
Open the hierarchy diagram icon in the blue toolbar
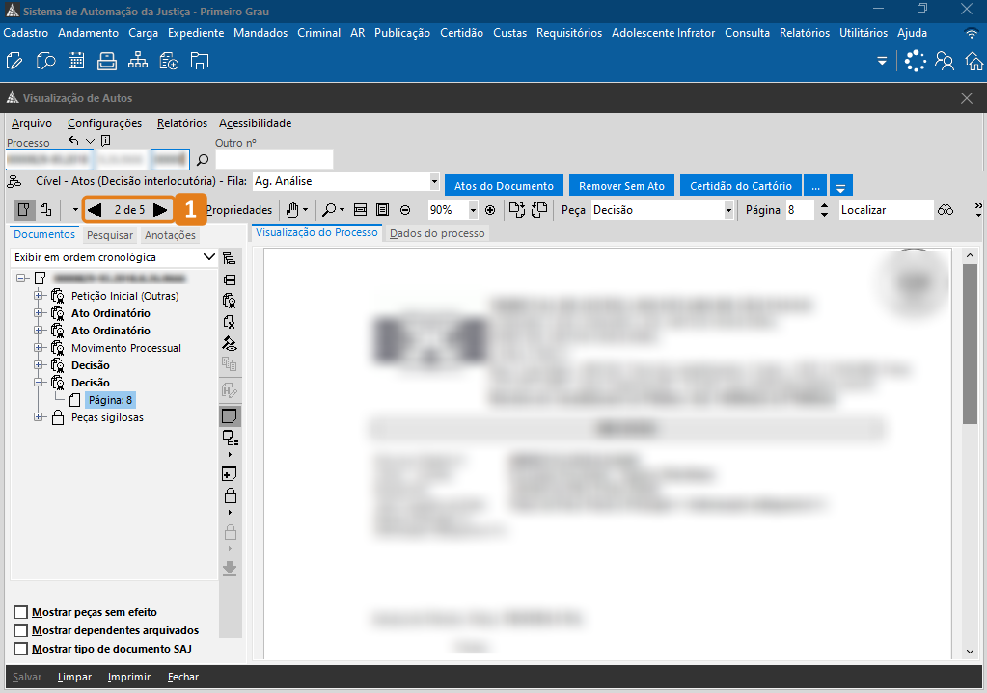(138, 61)
